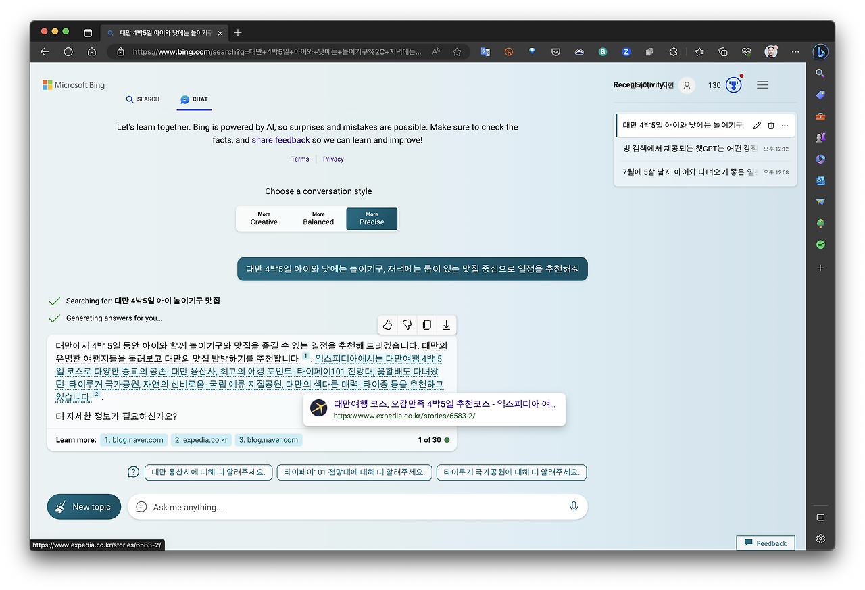The image size is (865, 590).
Task: Open Learn more source 2. expedia.co.kr
Action: 201,440
